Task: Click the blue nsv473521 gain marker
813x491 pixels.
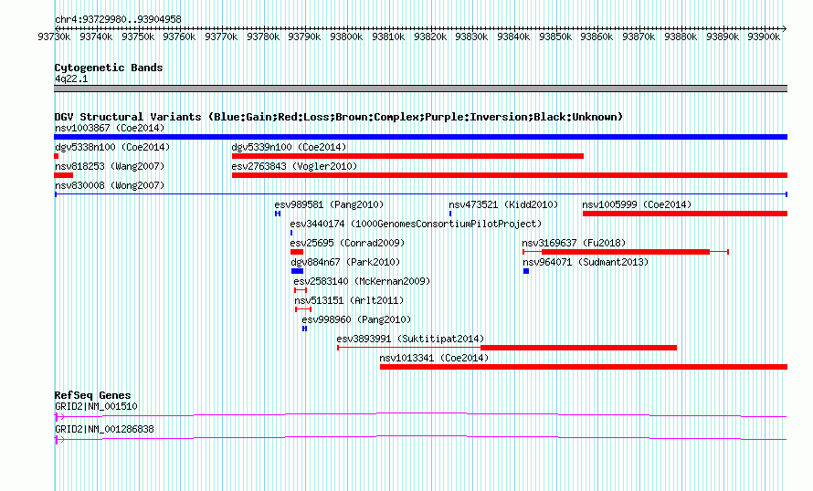Action: click(x=450, y=214)
